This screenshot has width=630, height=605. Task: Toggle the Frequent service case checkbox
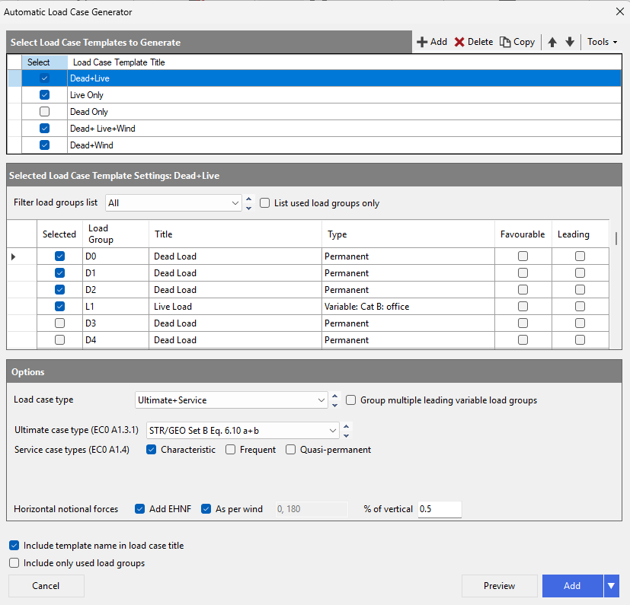pos(231,450)
